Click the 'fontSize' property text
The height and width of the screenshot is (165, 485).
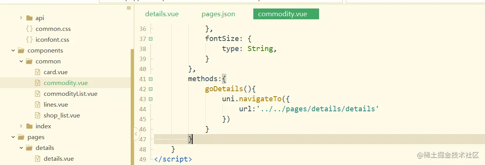tap(222, 39)
